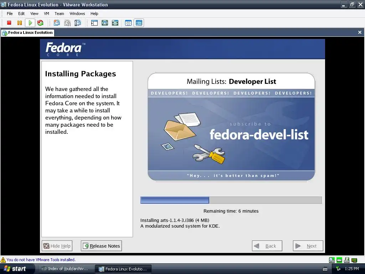Viewport: 365px width, 274px height.
Task: Click the 'fedora-devel-list' text in banner
Action: pyautogui.click(x=259, y=135)
